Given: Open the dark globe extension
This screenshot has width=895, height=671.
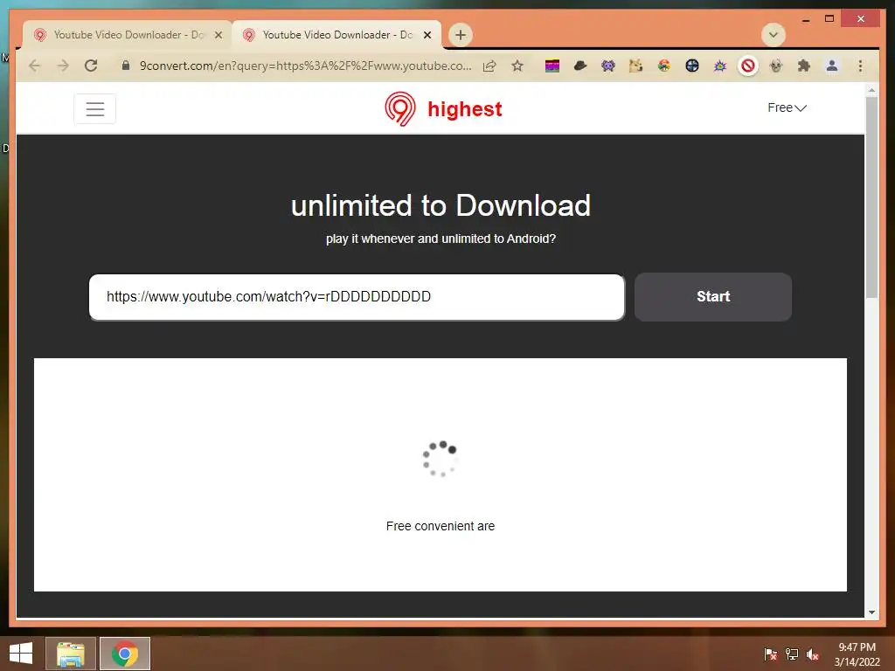Looking at the screenshot, I should pyautogui.click(x=692, y=66).
